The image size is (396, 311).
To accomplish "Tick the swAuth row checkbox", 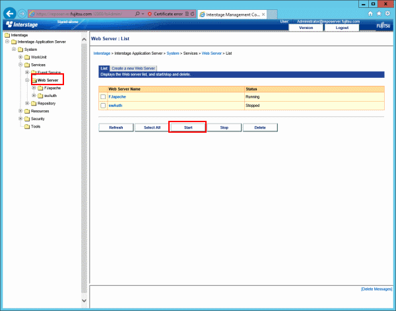I will (x=103, y=106).
